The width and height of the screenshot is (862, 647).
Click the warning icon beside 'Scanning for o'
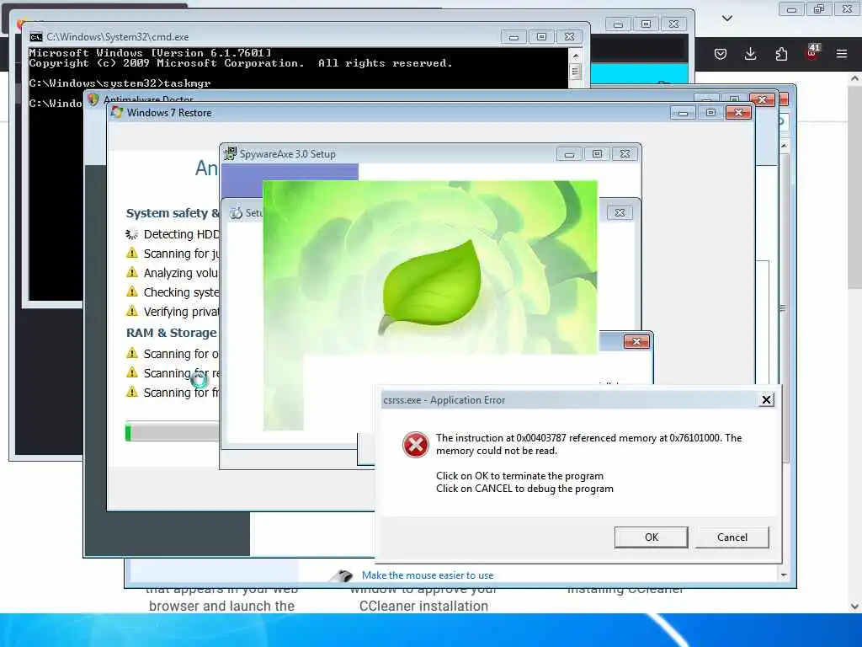coord(132,353)
